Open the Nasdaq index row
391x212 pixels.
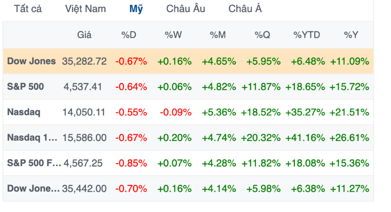tap(24, 113)
